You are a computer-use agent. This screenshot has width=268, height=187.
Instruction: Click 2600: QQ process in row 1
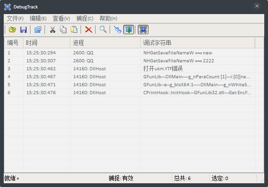83,52
